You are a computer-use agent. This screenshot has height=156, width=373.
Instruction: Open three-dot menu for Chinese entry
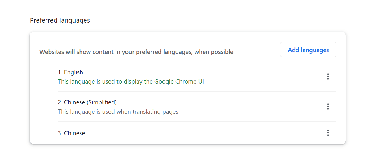click(328, 133)
